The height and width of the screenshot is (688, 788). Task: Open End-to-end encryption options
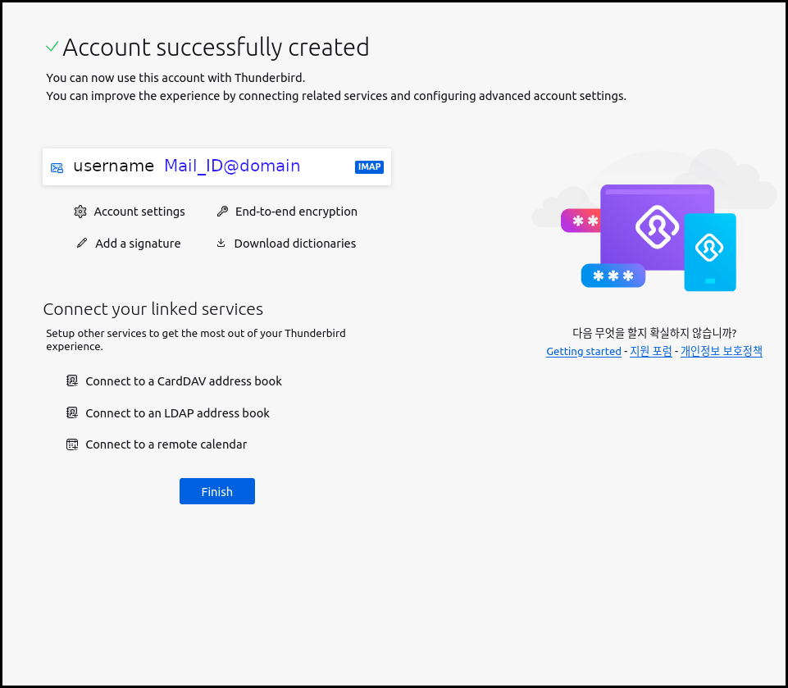tap(287, 212)
